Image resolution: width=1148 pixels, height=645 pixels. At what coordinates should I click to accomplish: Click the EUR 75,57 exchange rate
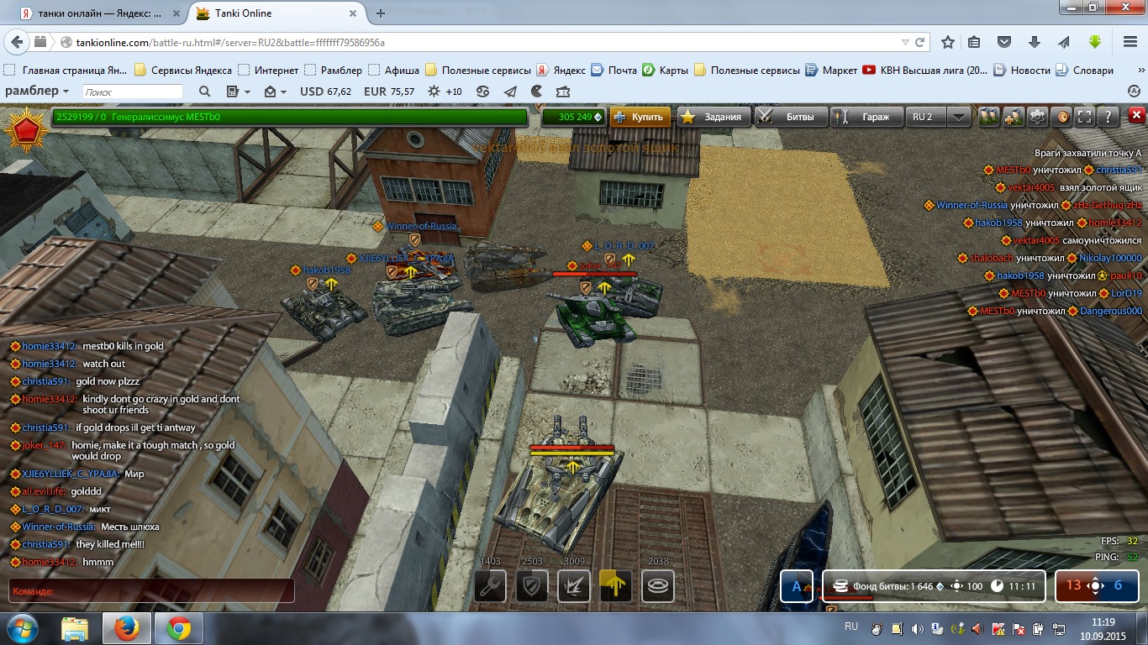(x=389, y=92)
